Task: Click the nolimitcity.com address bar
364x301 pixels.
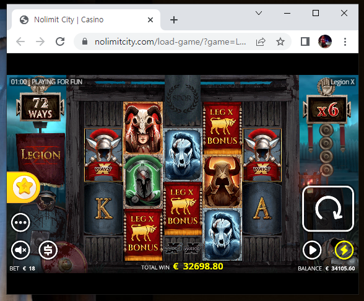Action: (x=170, y=42)
